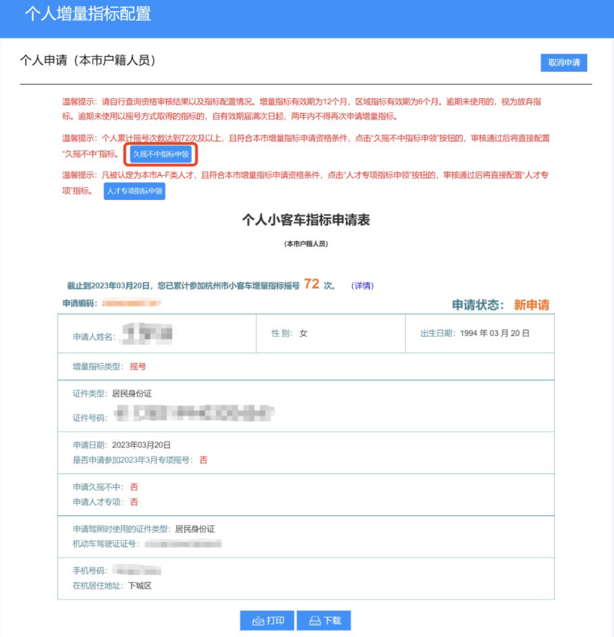
Task: Click the 个人小客车指标申请表 form title
Action: [x=306, y=220]
